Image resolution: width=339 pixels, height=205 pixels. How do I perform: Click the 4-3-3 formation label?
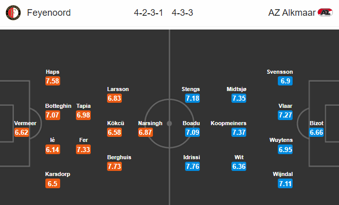pyautogui.click(x=182, y=13)
